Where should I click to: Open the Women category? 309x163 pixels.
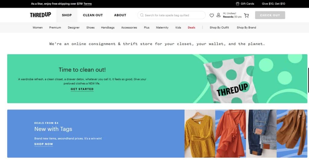[x=38, y=27]
